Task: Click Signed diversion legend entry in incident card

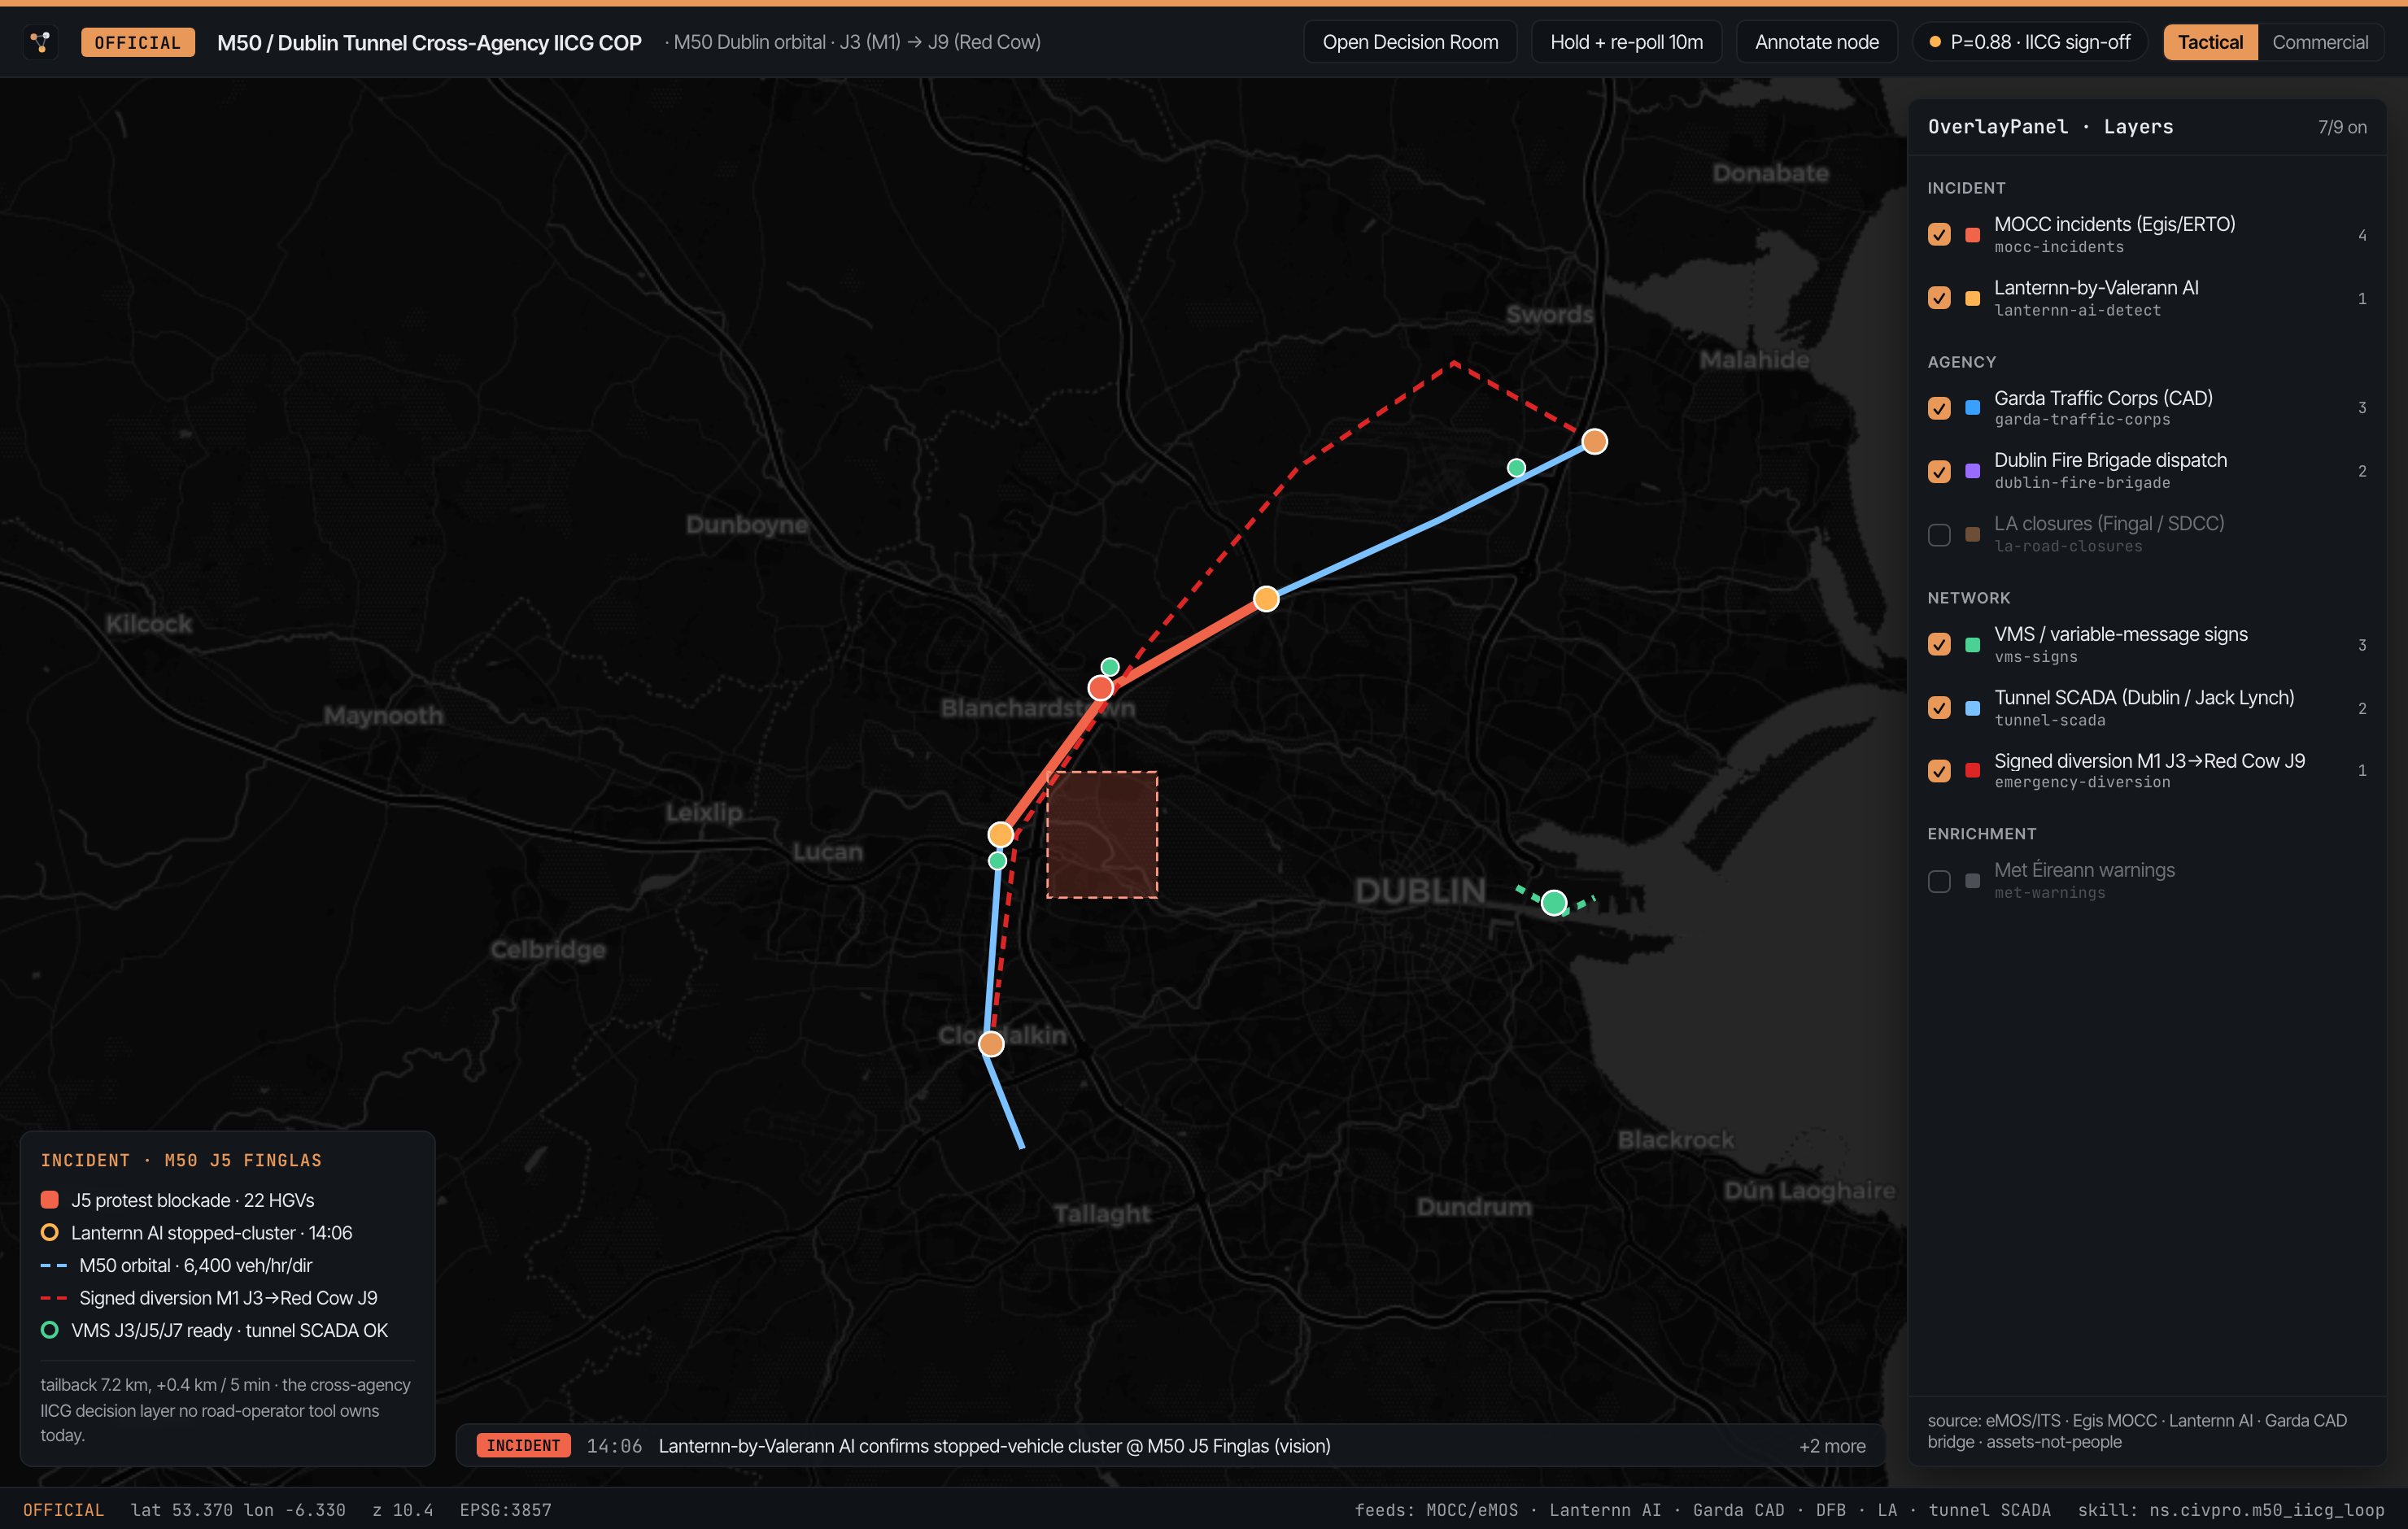Action: tap(209, 1298)
